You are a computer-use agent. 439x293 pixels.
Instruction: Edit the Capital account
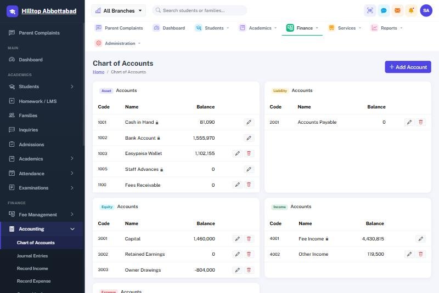coord(238,239)
